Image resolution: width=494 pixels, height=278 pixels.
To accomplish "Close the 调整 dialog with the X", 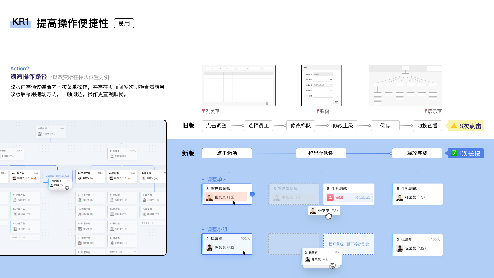I will pos(338,68).
